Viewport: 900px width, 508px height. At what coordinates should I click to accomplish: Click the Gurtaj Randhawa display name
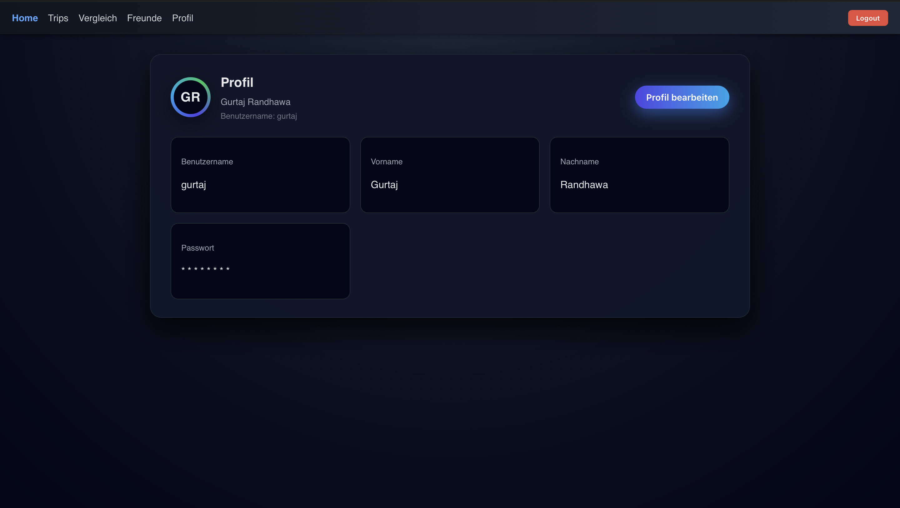coord(255,102)
